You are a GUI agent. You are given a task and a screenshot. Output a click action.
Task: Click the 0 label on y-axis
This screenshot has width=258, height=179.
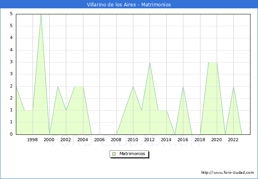point(12,134)
